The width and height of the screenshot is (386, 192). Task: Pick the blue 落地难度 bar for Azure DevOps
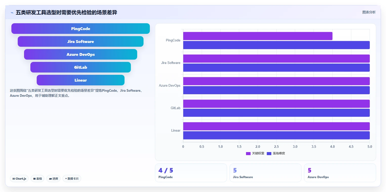[276, 90]
